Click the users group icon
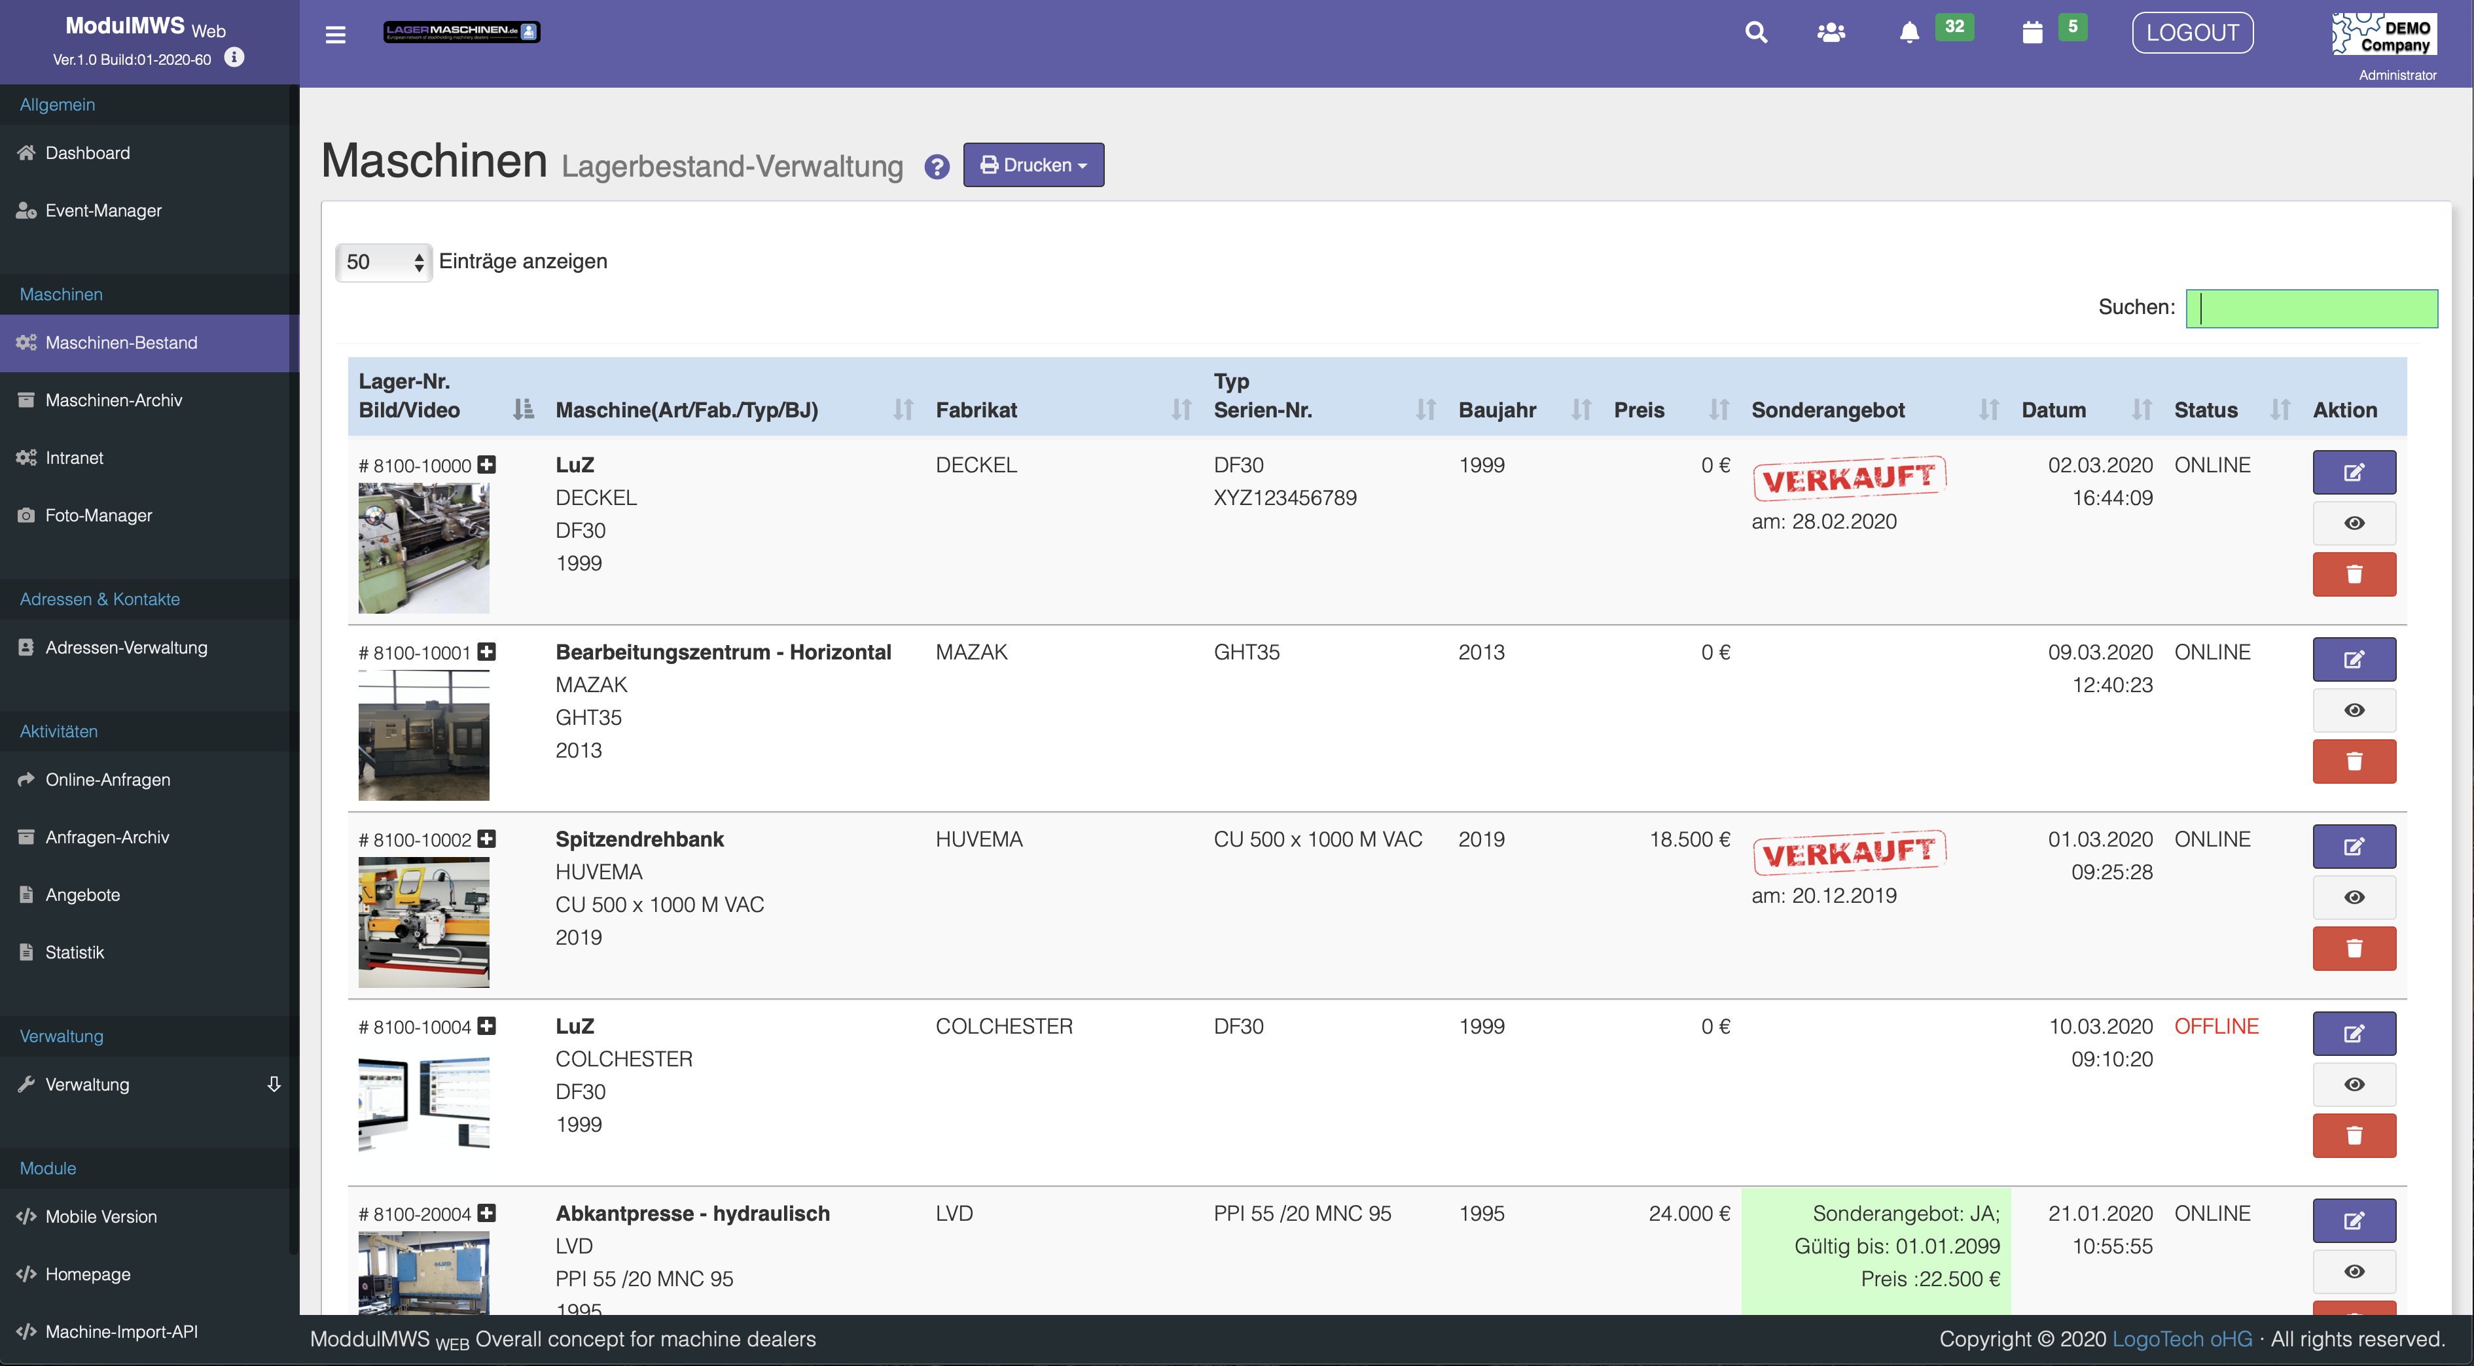 pos(1831,33)
